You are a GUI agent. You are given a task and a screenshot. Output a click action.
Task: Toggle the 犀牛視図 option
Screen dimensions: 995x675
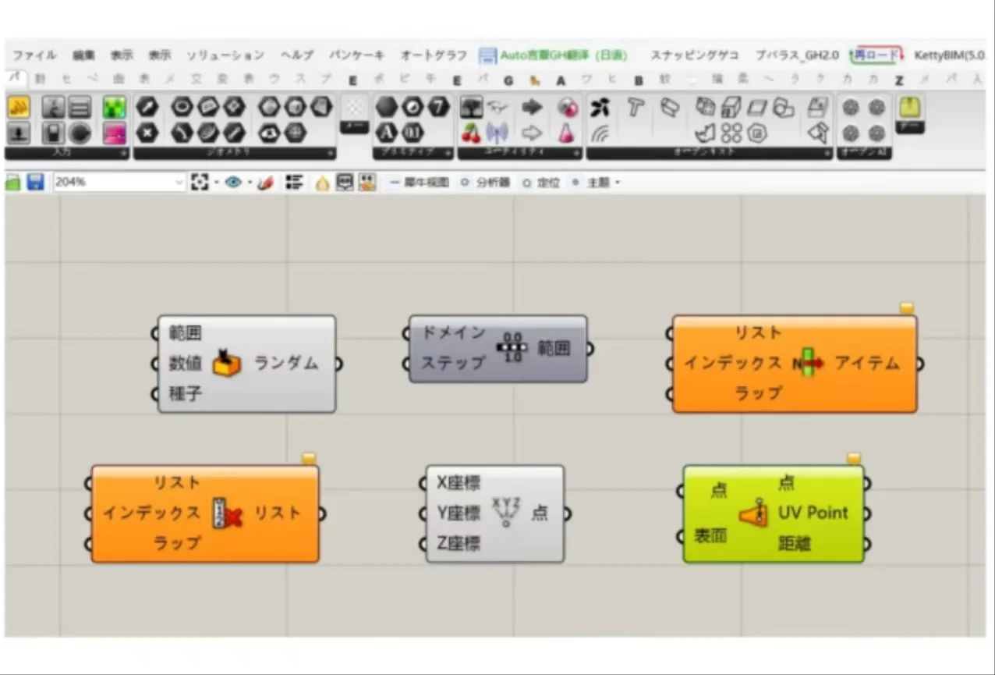coord(420,183)
